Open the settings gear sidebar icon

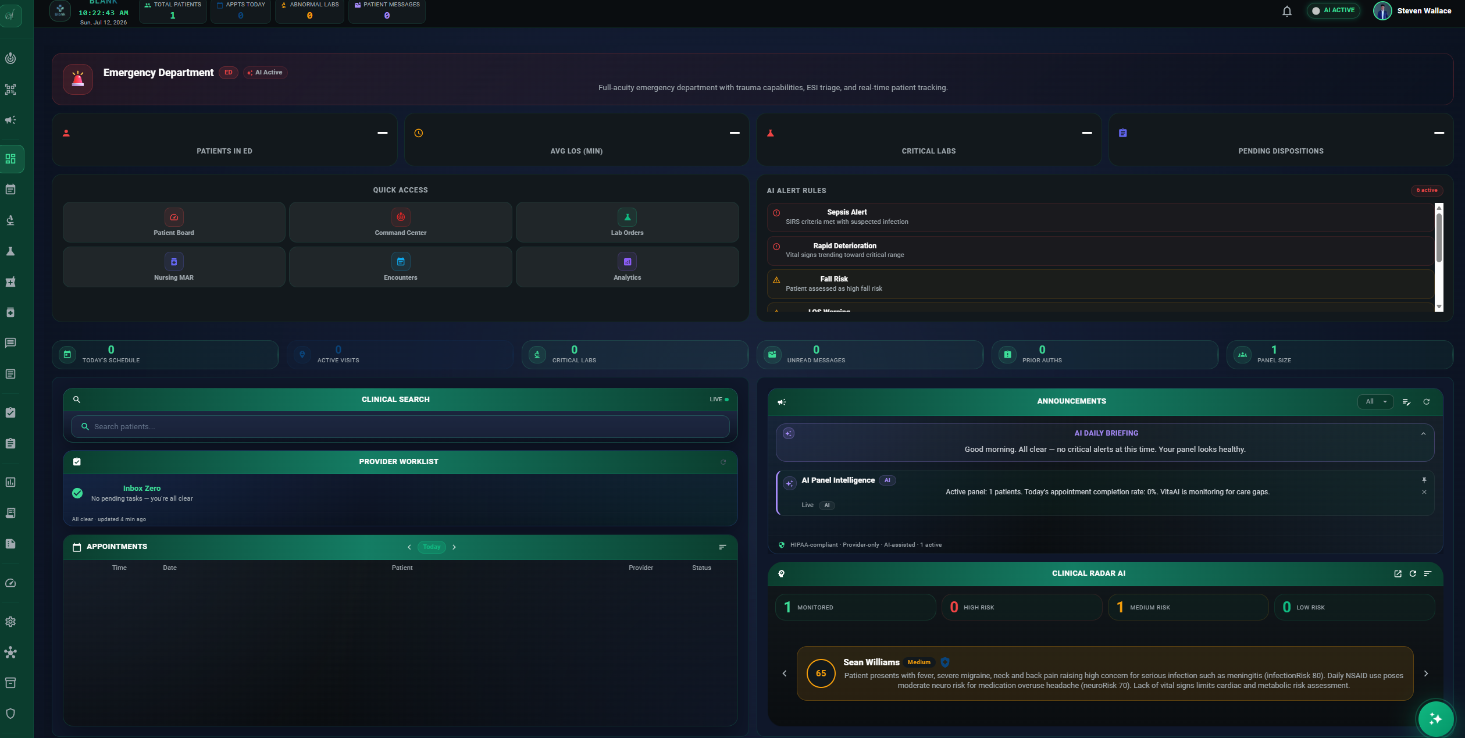pyautogui.click(x=10, y=622)
